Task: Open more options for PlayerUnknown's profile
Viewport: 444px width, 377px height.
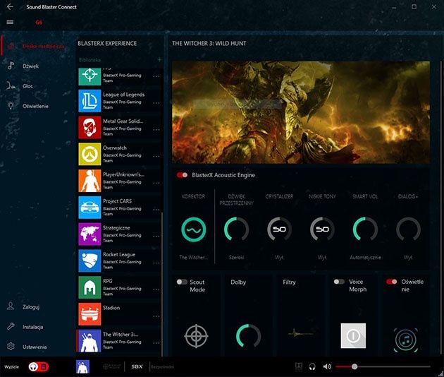Action: (x=156, y=183)
